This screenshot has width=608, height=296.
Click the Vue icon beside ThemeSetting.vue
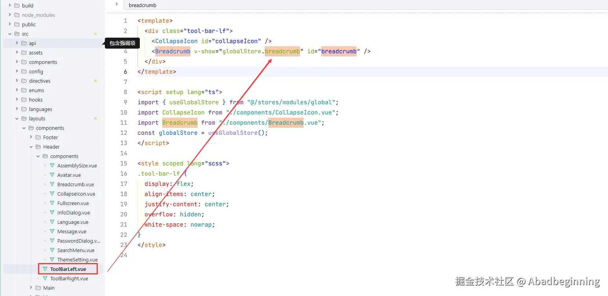(x=52, y=260)
